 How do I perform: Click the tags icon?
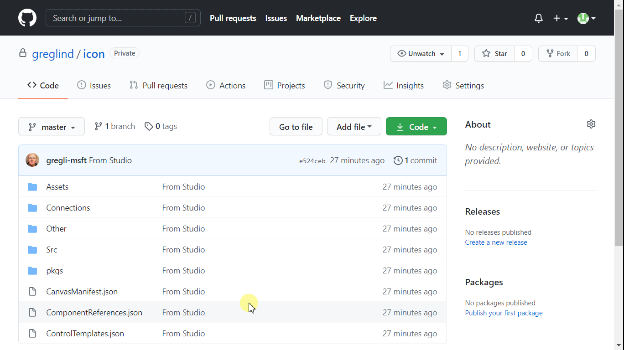(149, 127)
